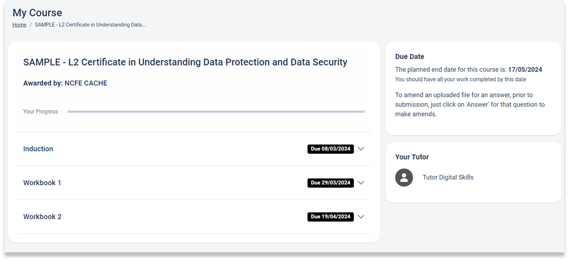Click the Your Tutor panel heading
The height and width of the screenshot is (261, 569).
click(x=412, y=157)
